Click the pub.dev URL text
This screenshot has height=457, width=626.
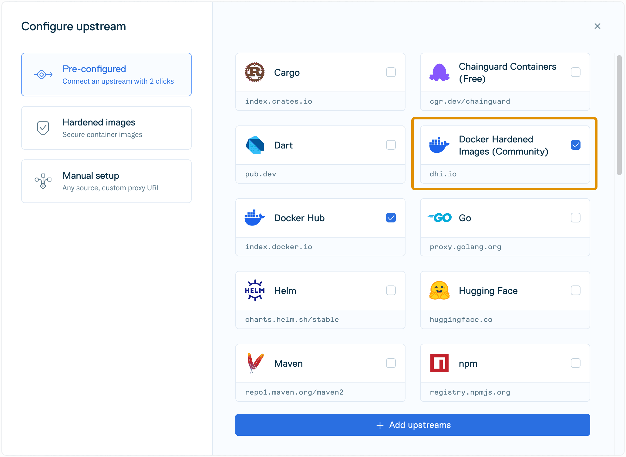[x=261, y=174]
